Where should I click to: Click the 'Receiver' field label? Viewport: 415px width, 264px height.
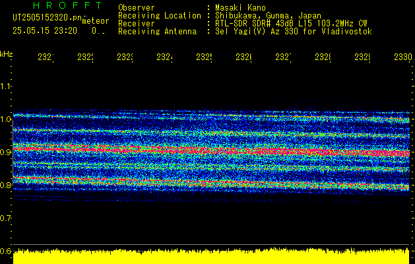[x=137, y=24]
